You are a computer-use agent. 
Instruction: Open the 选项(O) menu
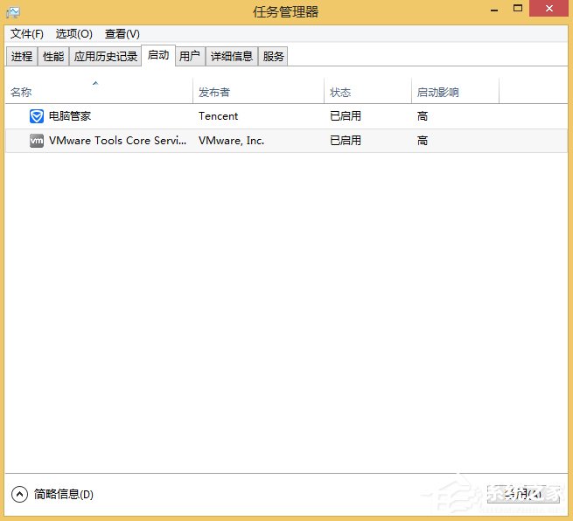click(73, 34)
